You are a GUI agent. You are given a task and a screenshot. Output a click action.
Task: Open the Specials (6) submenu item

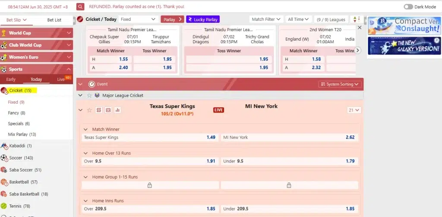click(x=19, y=124)
